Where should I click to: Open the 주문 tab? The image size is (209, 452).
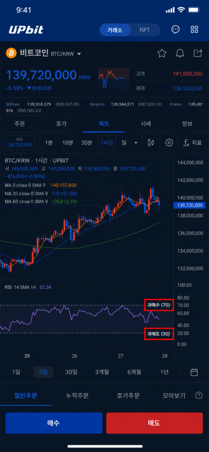click(x=19, y=124)
